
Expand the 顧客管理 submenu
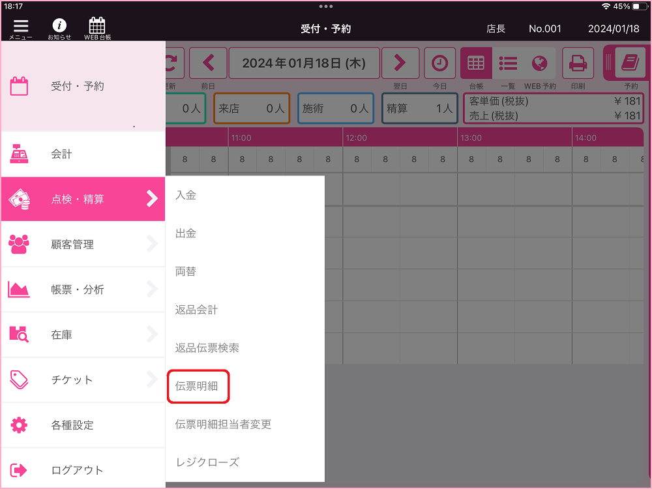point(82,244)
